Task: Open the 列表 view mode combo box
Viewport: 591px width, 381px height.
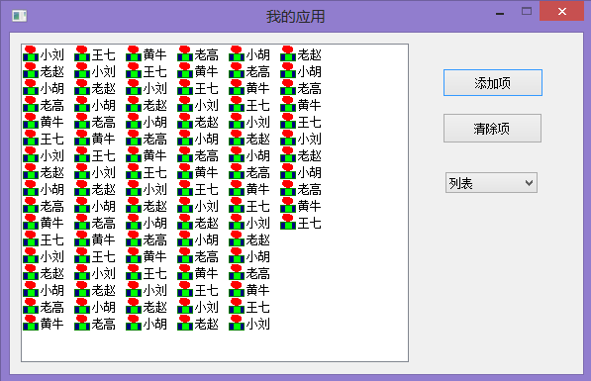Action: tap(491, 183)
